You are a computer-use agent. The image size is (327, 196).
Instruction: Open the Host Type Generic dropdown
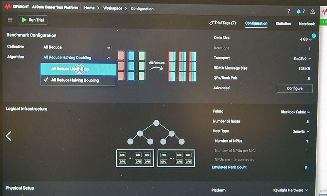[301, 131]
